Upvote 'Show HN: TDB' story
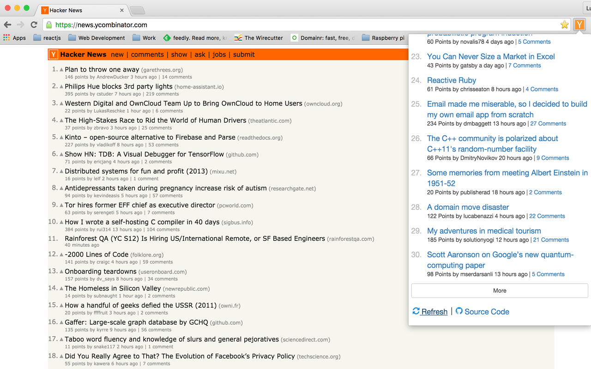Image resolution: width=591 pixels, height=369 pixels. coord(61,155)
